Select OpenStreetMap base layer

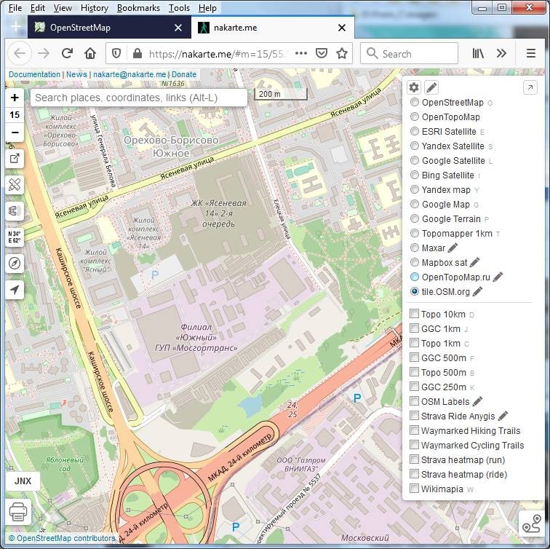(x=453, y=103)
